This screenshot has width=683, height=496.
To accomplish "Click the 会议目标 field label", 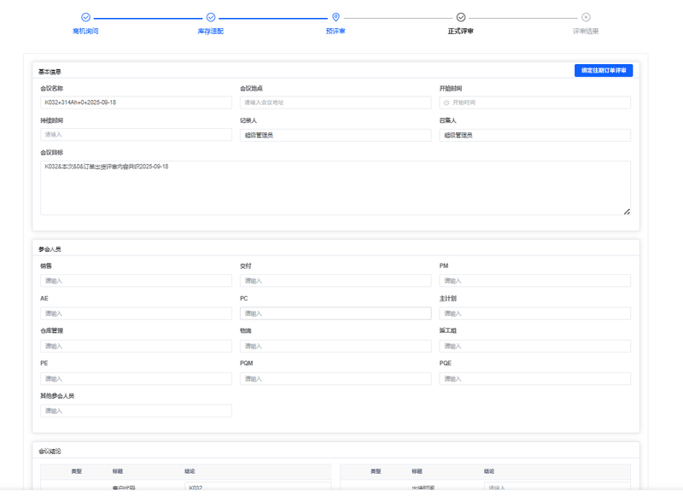I will [x=52, y=153].
